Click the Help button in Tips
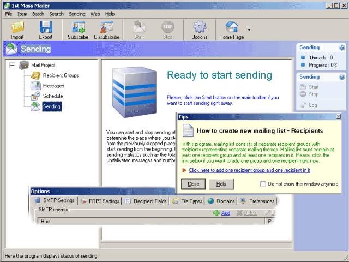This screenshot has height=262, width=349. tap(221, 184)
